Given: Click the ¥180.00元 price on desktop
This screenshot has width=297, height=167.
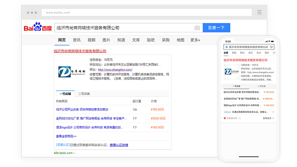Looking at the screenshot, I should point(157,127).
